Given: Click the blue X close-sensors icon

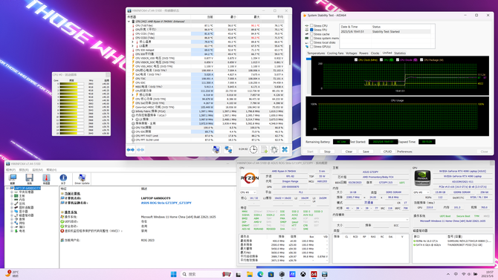Looking at the screenshot, I should point(285,149).
